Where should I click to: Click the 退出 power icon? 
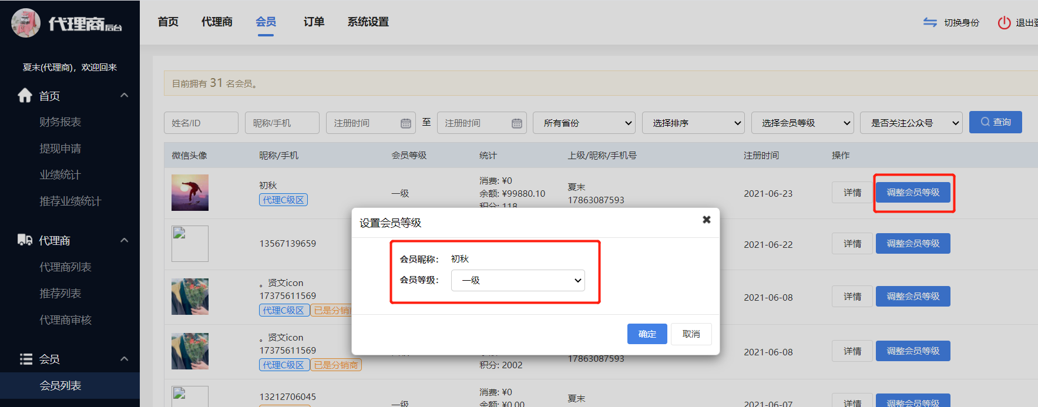click(1004, 22)
